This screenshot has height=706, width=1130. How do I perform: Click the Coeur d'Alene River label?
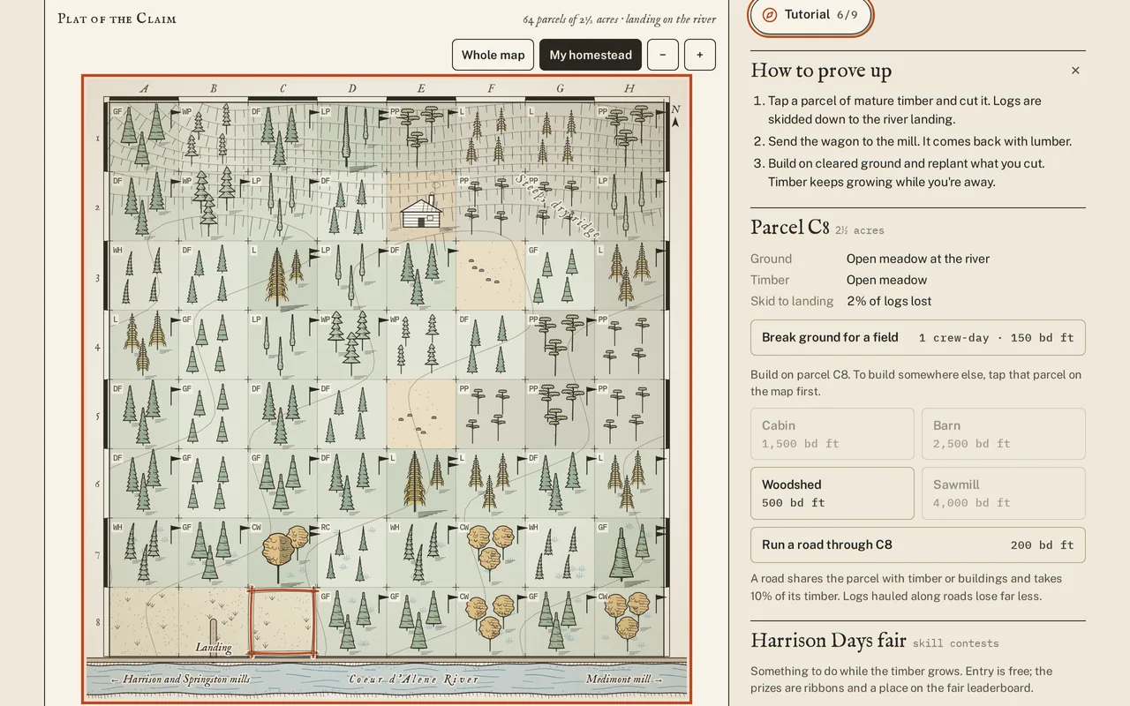(x=414, y=679)
